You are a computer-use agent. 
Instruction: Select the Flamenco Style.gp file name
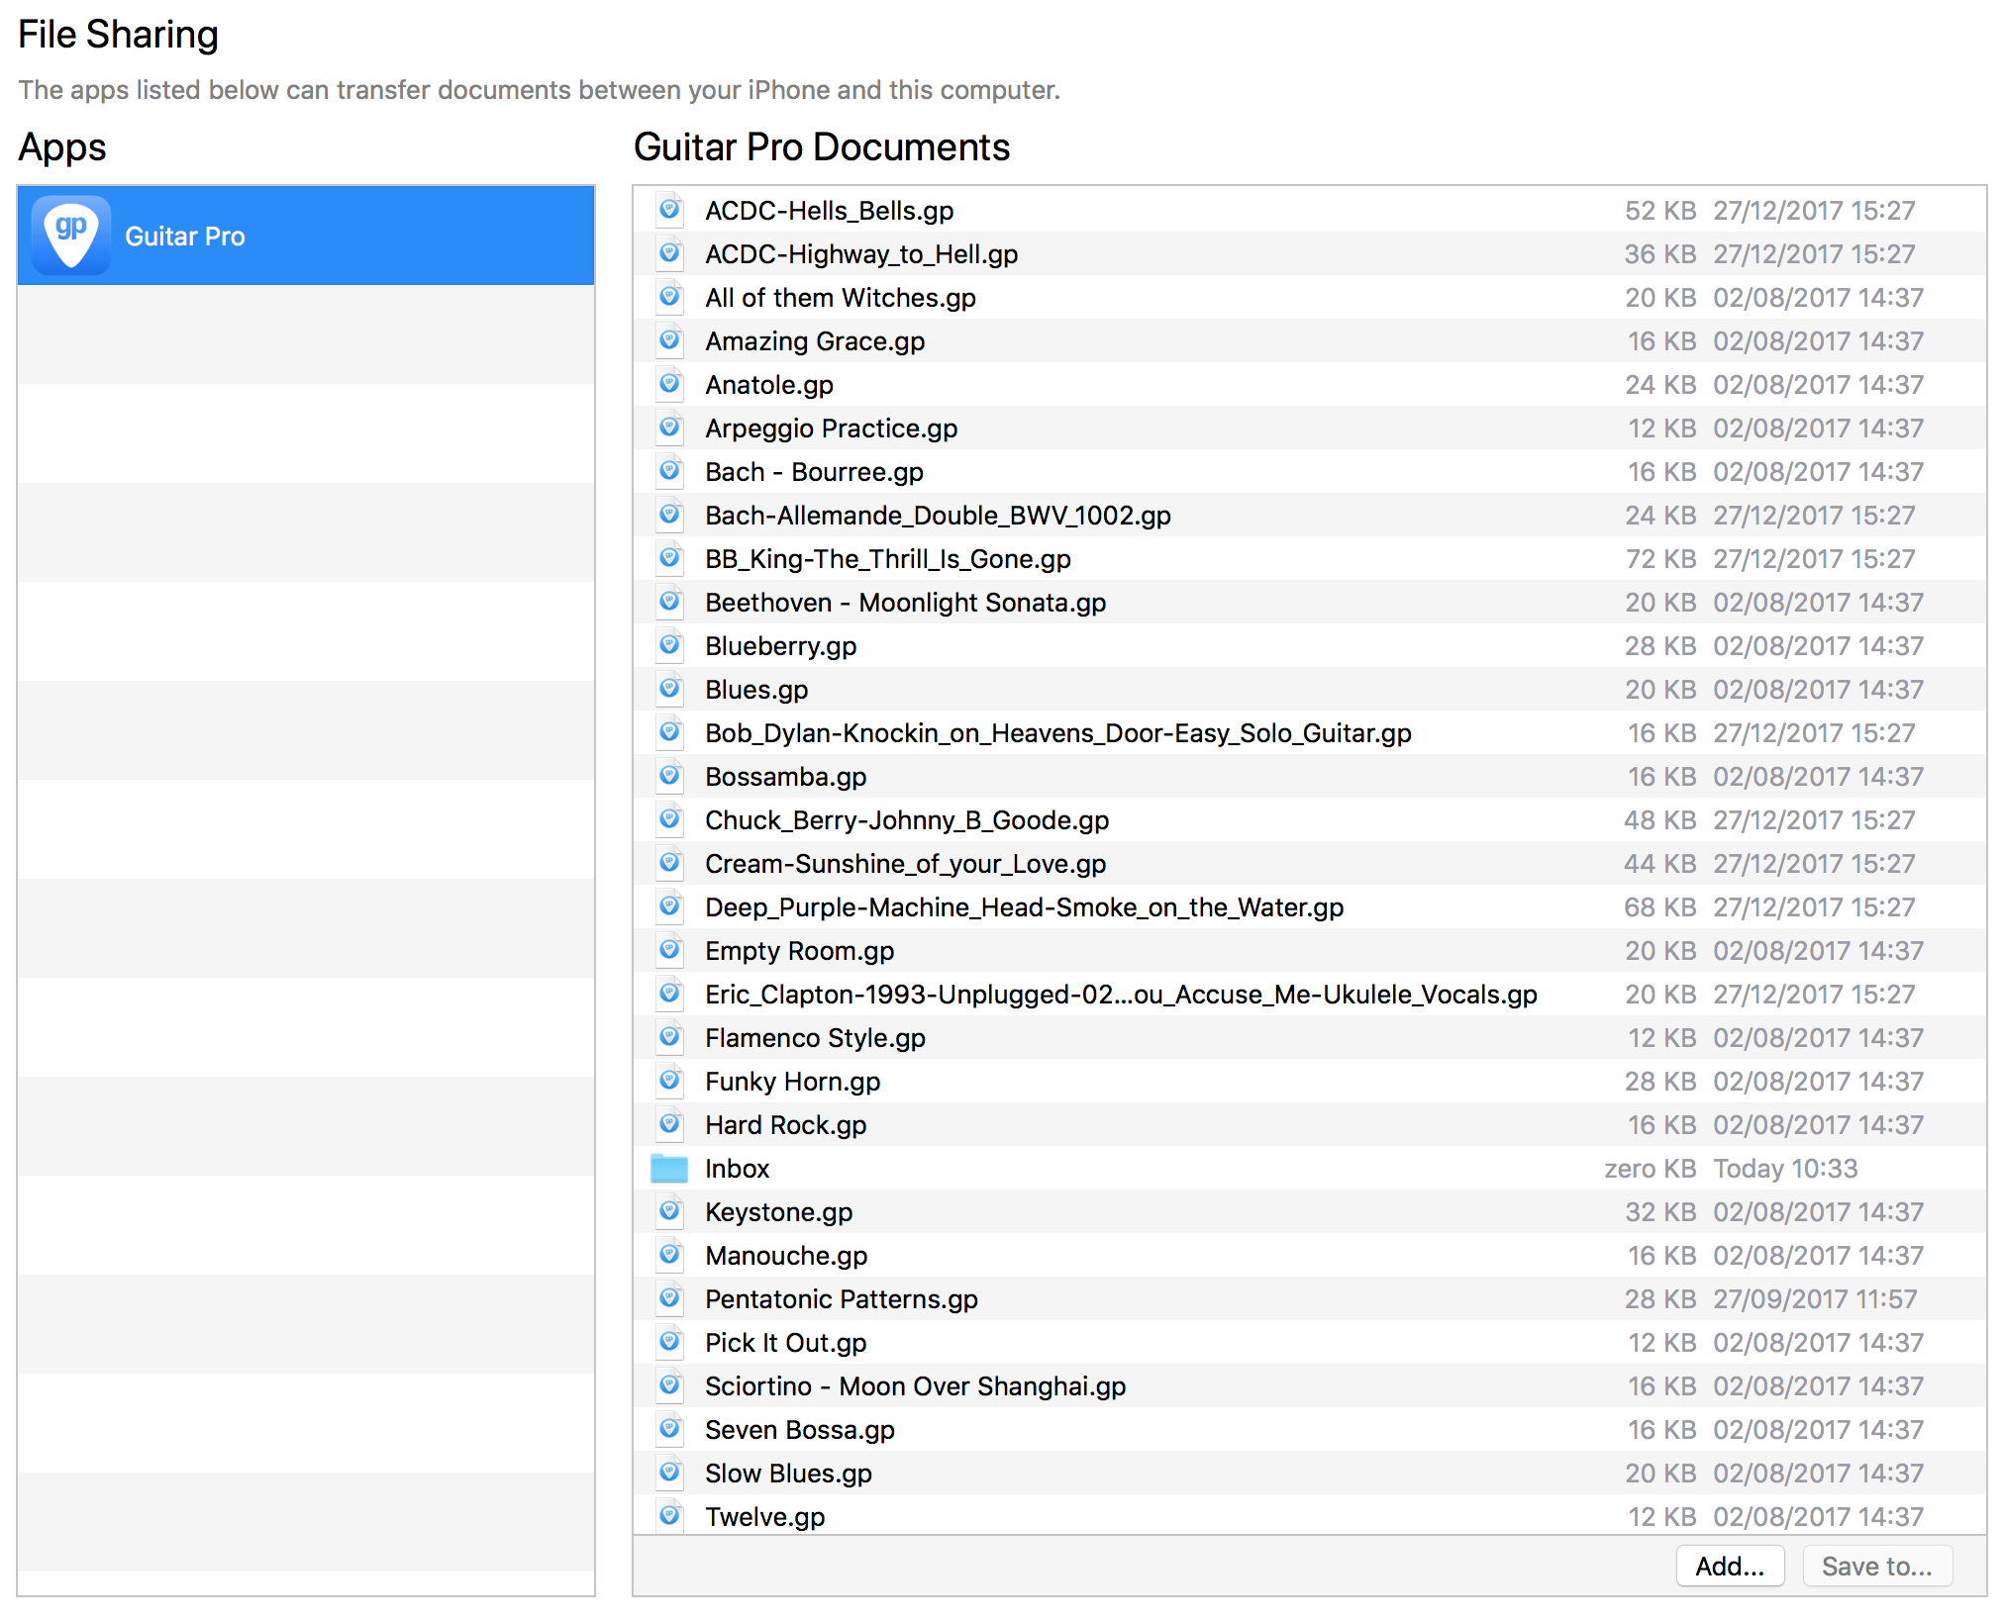[x=816, y=1038]
